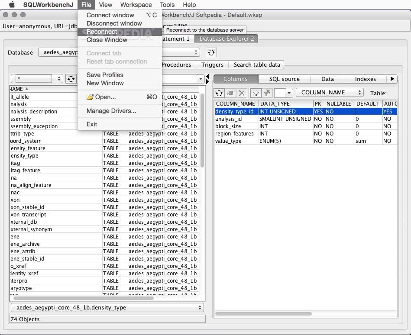Select the value_type column row

[x=306, y=141]
